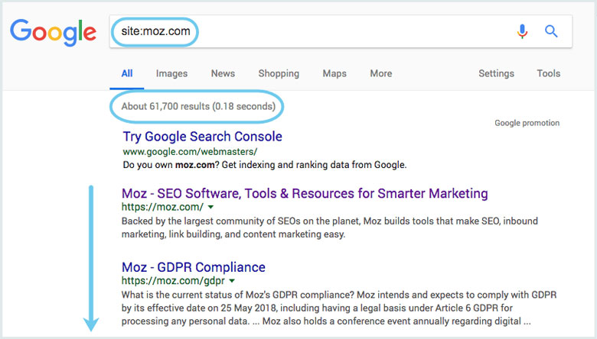The height and width of the screenshot is (339, 597).
Task: Click the Google logo
Action: pos(54,32)
